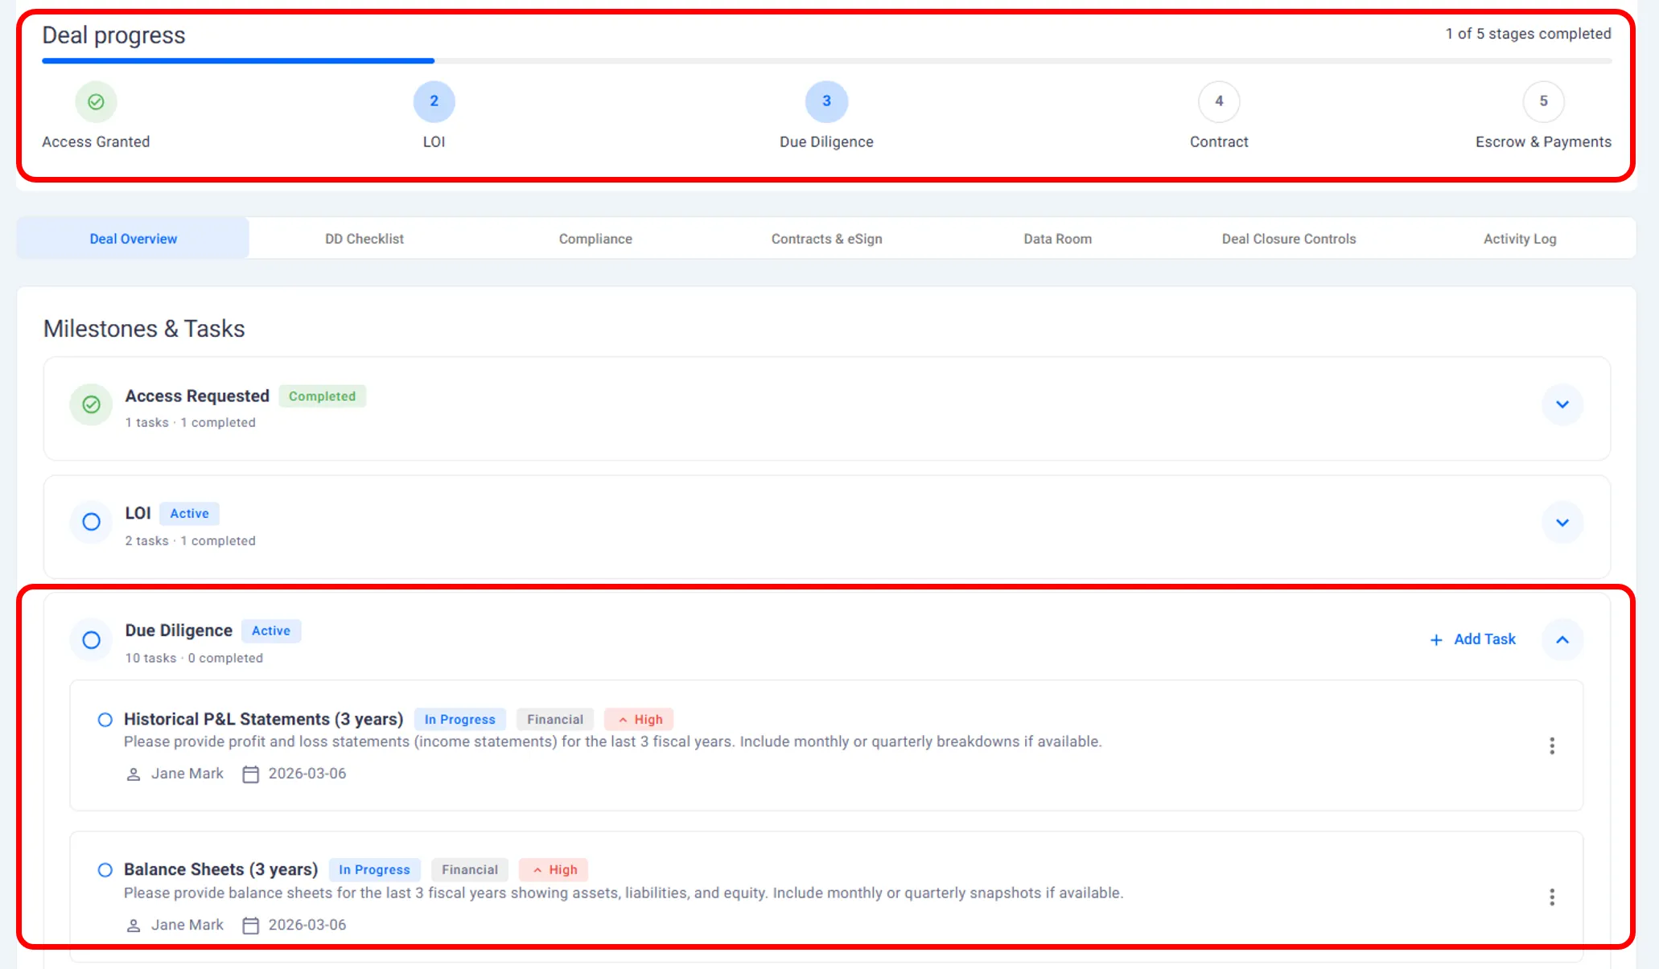Open the Data Room tab
The height and width of the screenshot is (969, 1659).
(x=1056, y=239)
